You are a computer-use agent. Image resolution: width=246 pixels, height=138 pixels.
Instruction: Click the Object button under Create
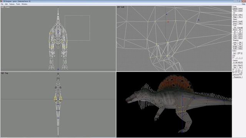235,8
